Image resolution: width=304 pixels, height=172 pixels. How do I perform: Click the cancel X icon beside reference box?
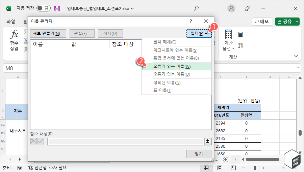33,141
